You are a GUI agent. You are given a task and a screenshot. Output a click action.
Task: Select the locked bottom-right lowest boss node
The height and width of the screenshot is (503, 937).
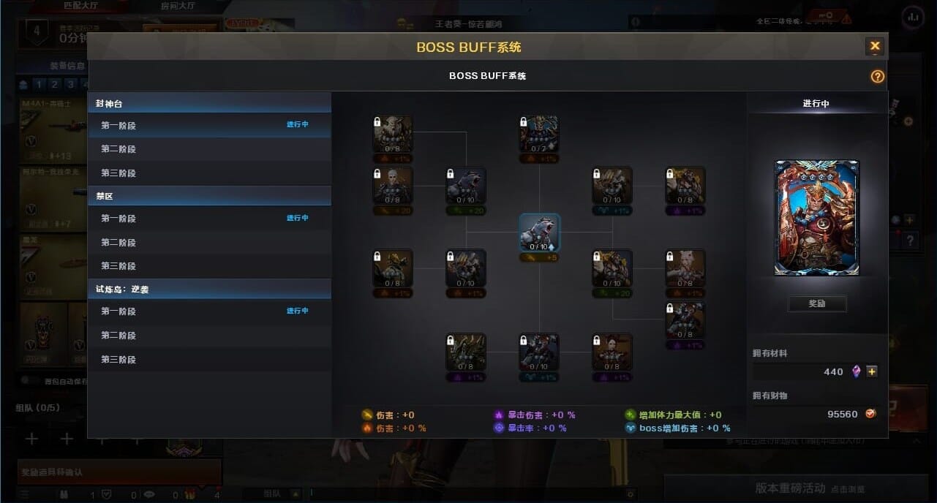(685, 320)
